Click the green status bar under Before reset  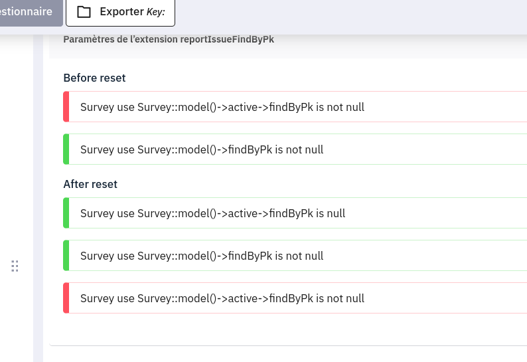(66, 149)
